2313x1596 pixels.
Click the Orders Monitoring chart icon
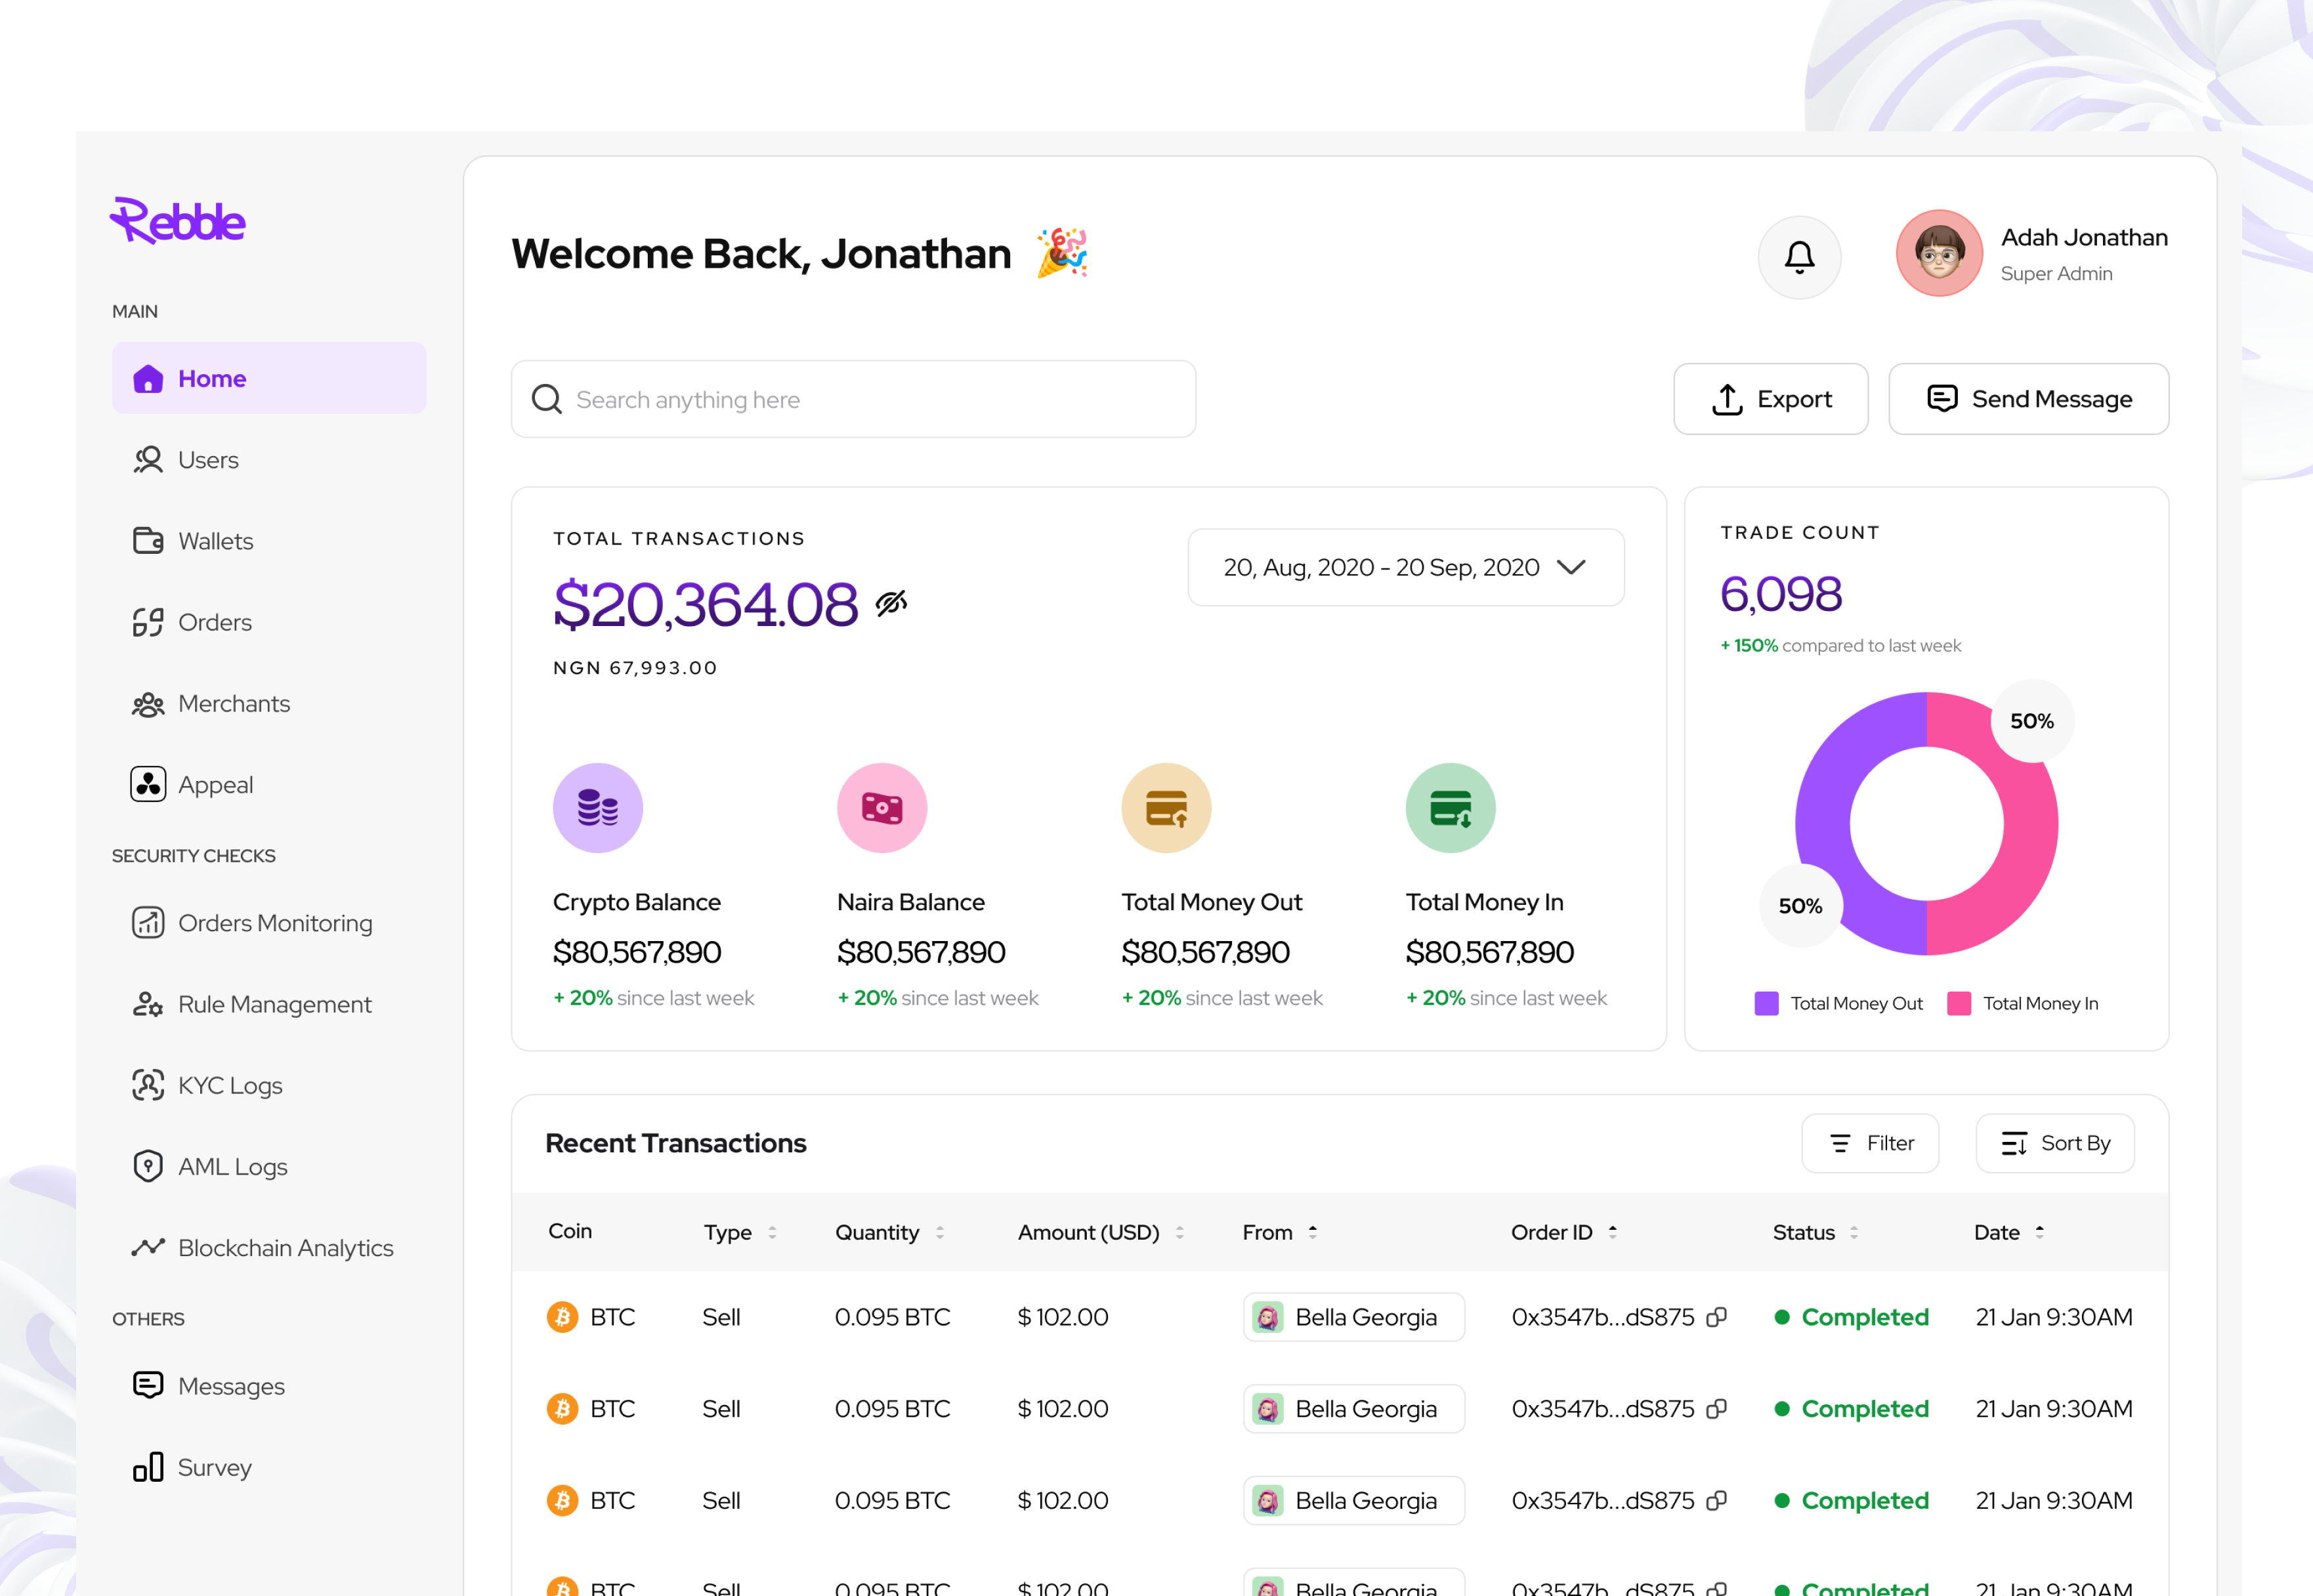pyautogui.click(x=148, y=922)
